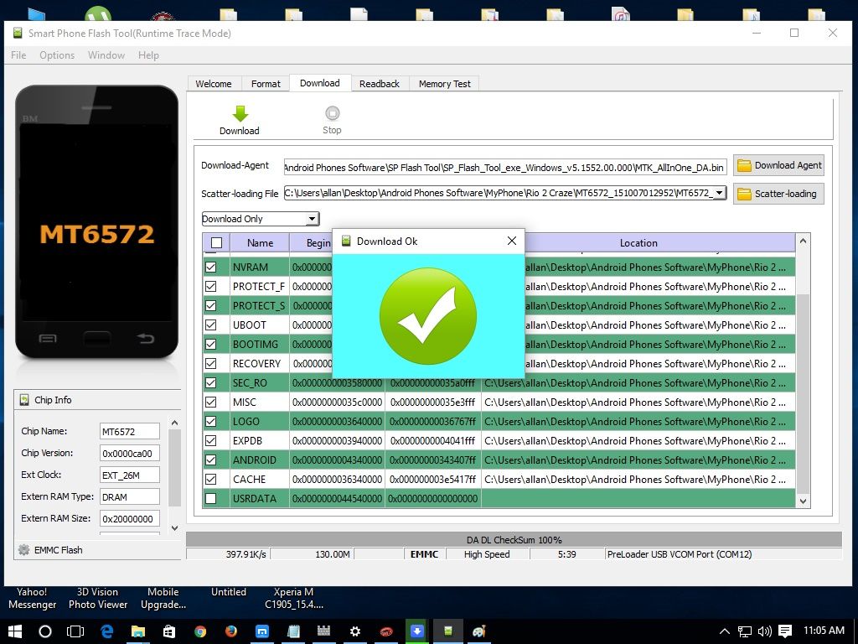
Task: Click the Scatter-loading folder button
Action: tap(778, 194)
